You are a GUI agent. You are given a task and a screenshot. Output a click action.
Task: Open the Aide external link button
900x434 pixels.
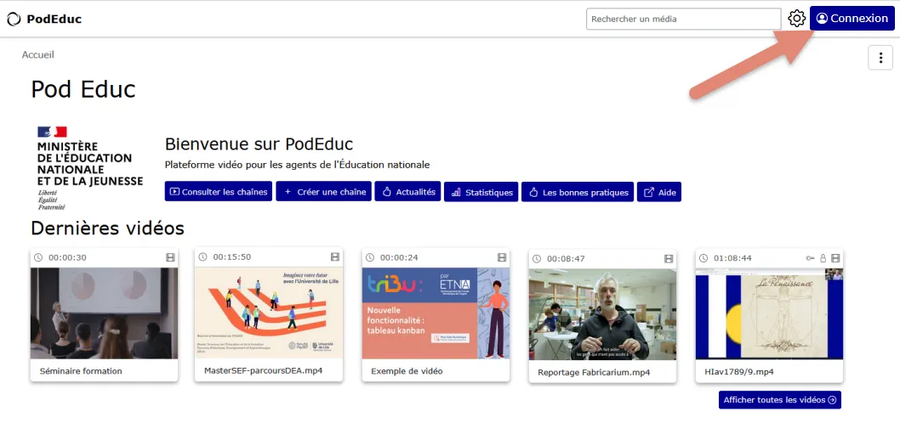pos(659,192)
